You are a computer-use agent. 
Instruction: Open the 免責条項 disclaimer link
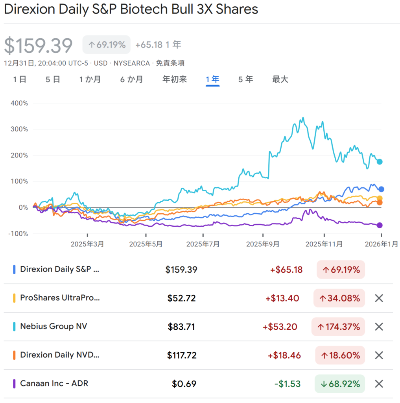click(x=170, y=63)
